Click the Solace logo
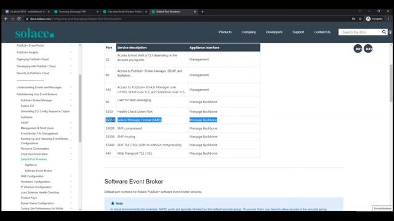 pos(34,33)
